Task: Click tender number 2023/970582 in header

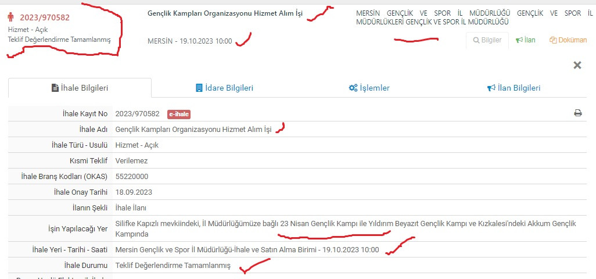Action: [45, 17]
